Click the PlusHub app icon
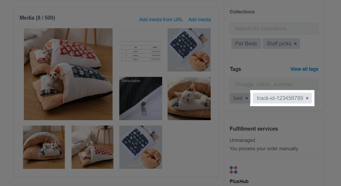The image size is (341, 186). (x=233, y=170)
